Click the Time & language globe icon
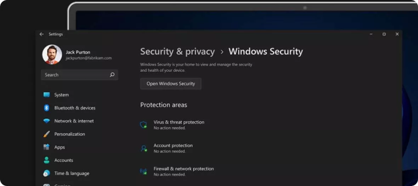This screenshot has width=418, height=186. (46, 173)
